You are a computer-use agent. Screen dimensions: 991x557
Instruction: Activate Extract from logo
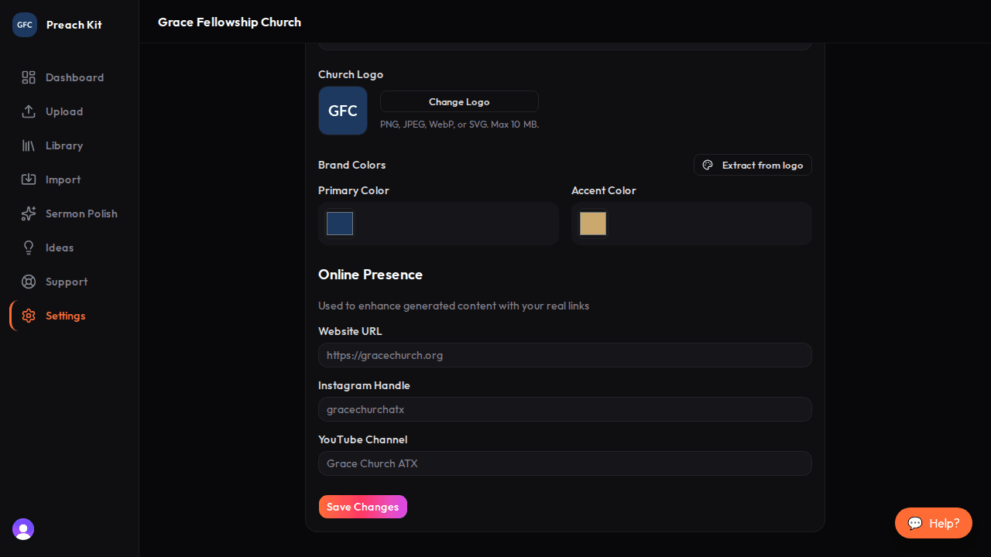pyautogui.click(x=753, y=165)
